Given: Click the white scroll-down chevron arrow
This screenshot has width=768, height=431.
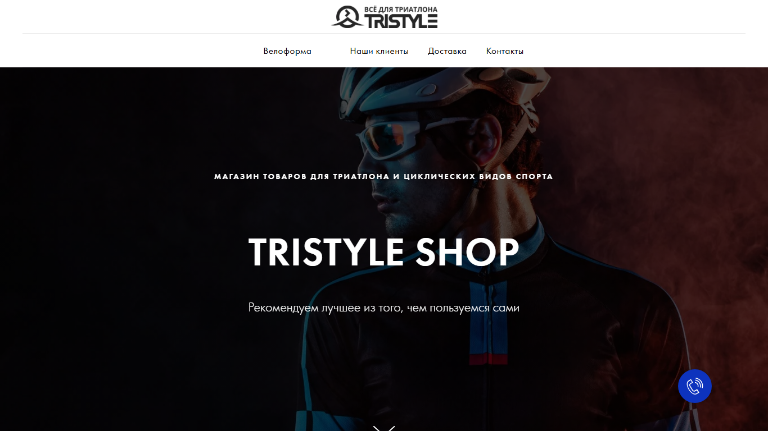Looking at the screenshot, I should 384,428.
